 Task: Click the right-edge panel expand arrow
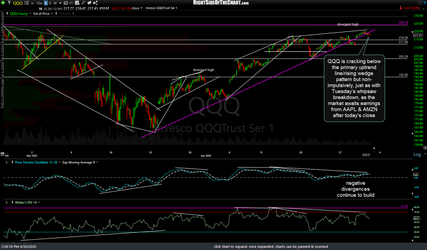tap(425, 148)
